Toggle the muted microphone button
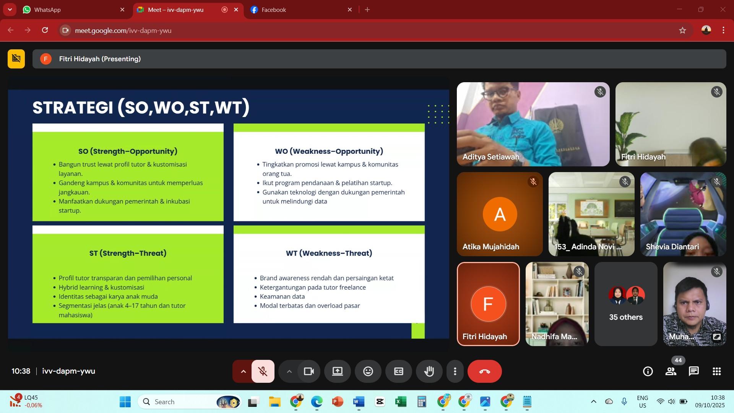The width and height of the screenshot is (734, 413). (x=263, y=371)
